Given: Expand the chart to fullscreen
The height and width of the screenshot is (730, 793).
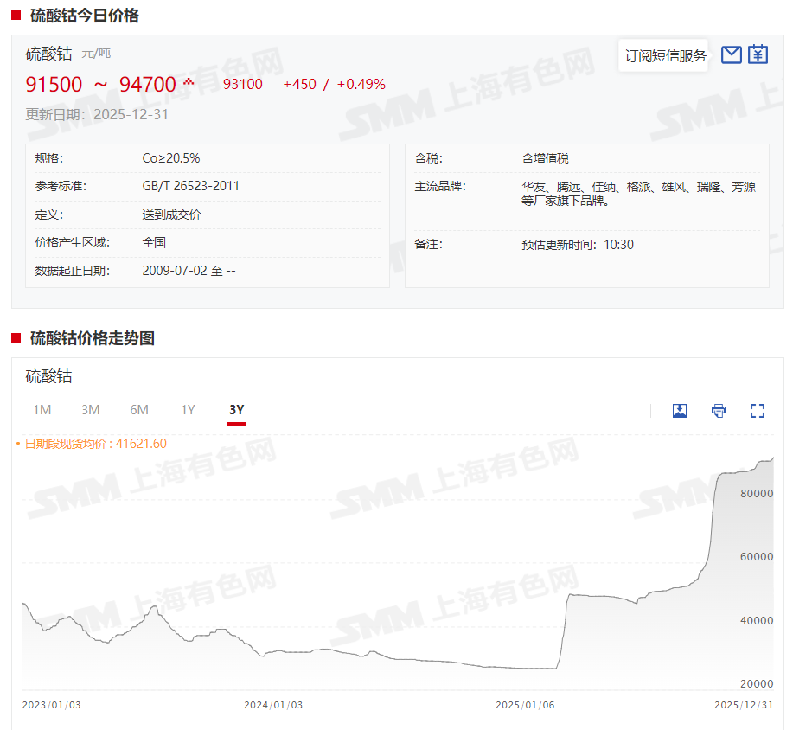Looking at the screenshot, I should pos(758,410).
